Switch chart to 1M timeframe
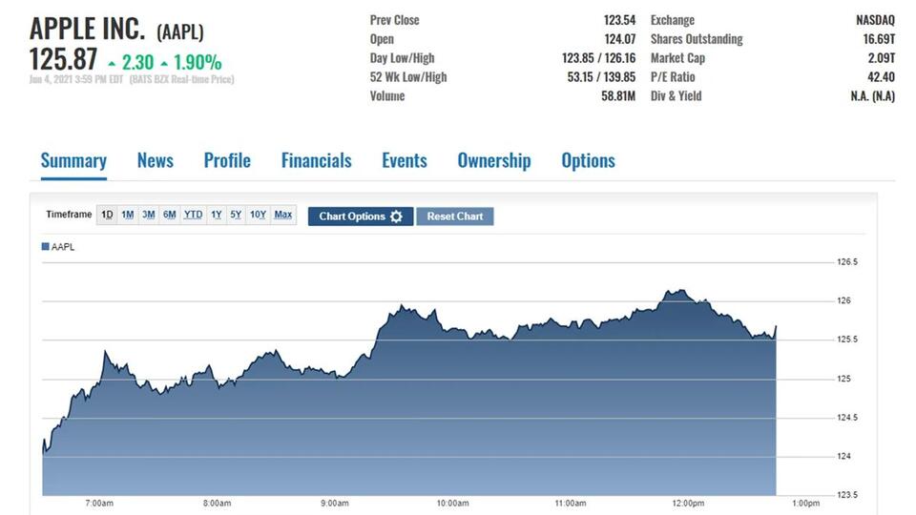Image resolution: width=916 pixels, height=515 pixels. pos(127,215)
